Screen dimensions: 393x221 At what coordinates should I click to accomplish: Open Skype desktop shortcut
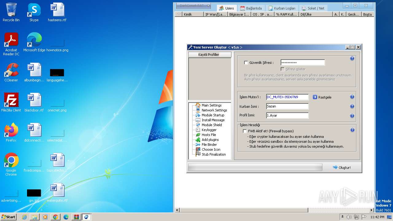pos(34,12)
